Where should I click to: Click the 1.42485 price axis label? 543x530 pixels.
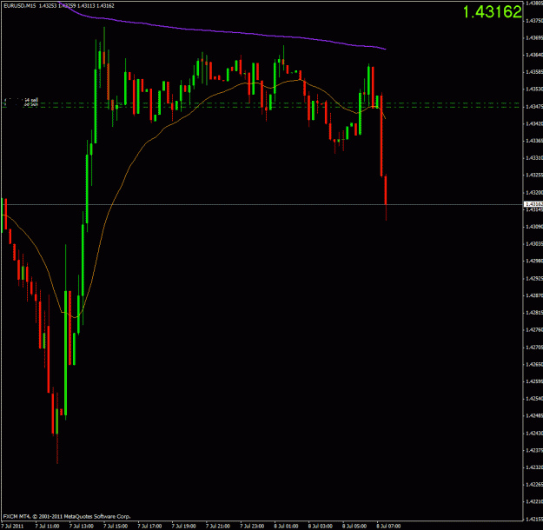coord(534,415)
